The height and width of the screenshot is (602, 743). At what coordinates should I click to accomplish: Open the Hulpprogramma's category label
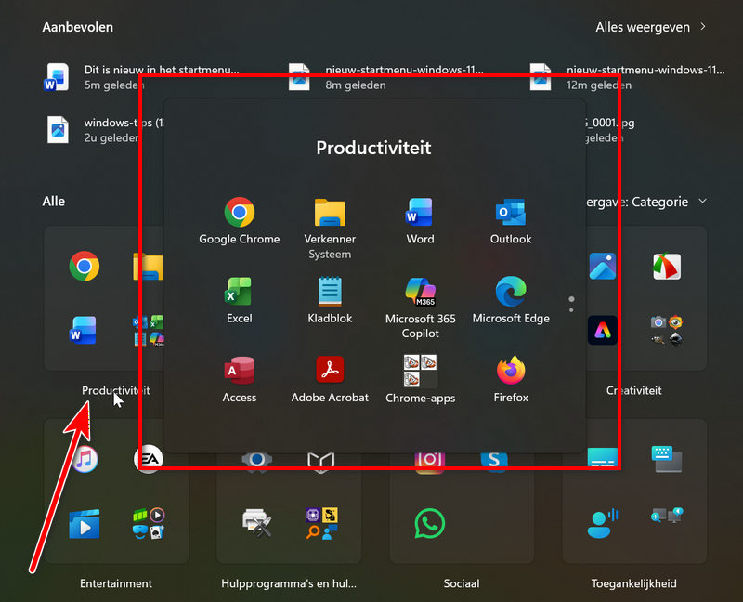287,583
